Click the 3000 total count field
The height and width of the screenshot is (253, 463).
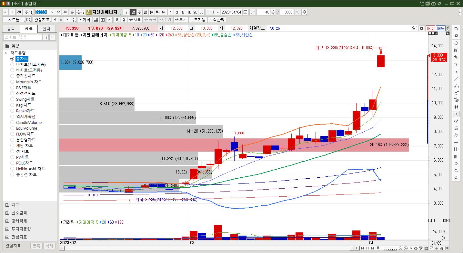click(287, 12)
